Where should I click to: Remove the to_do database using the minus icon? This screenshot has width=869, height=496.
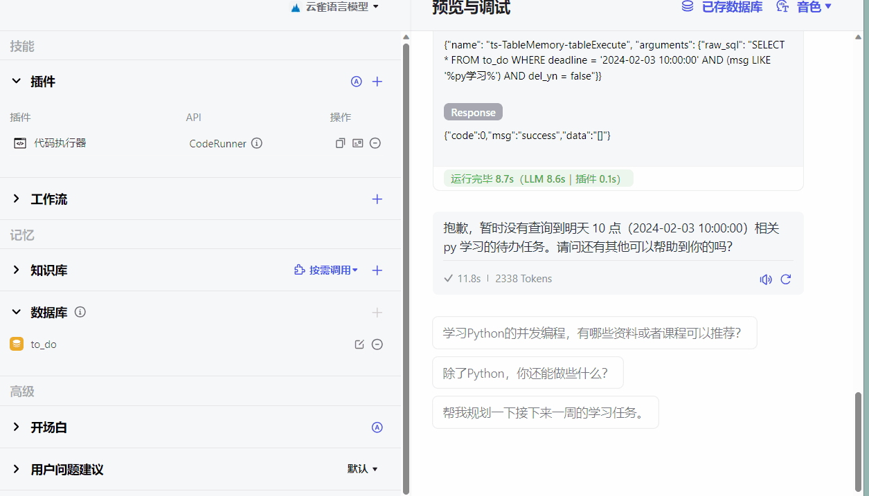click(x=377, y=345)
